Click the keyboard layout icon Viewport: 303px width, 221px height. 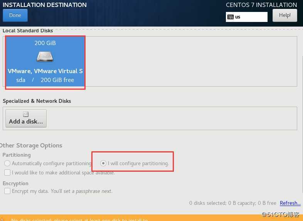click(231, 17)
